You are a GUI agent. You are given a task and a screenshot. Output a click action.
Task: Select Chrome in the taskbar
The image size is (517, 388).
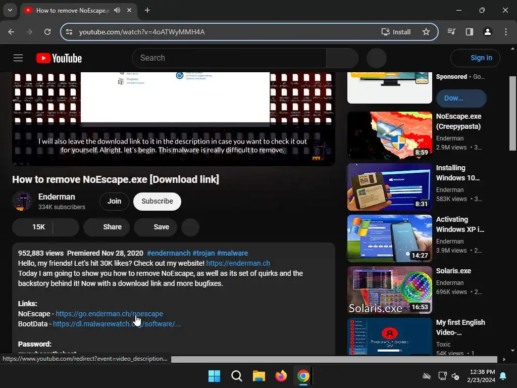303,376
